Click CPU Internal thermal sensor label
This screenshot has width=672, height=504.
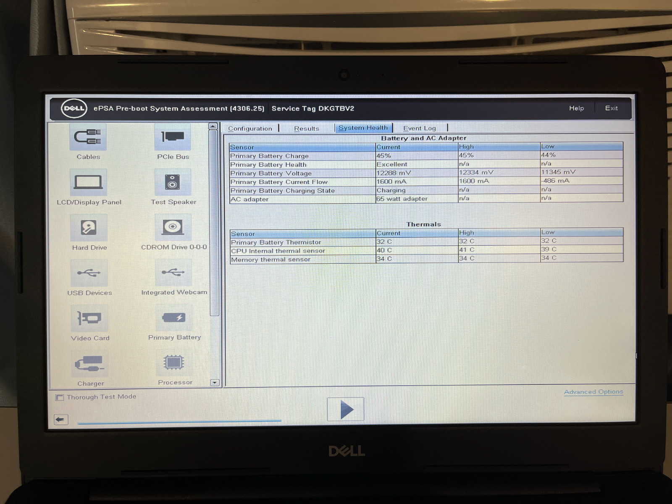(x=278, y=251)
